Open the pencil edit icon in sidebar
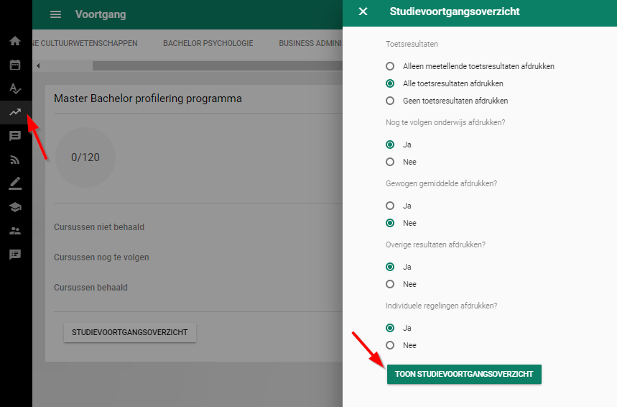The image size is (617, 407). 15,183
